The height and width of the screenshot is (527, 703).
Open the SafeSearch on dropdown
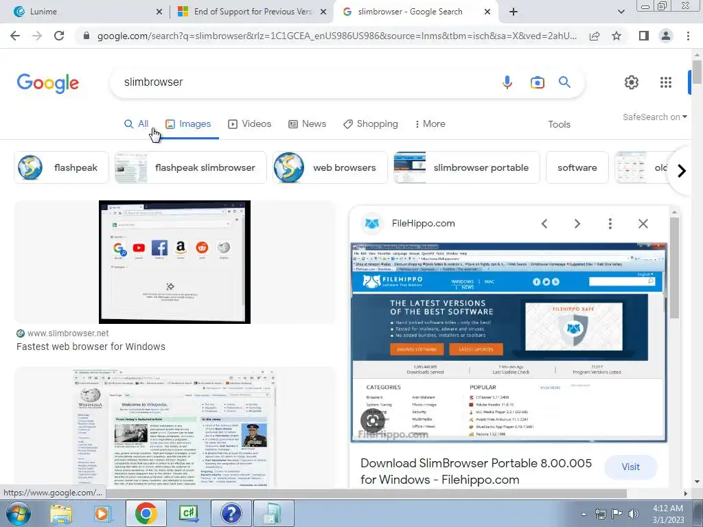click(654, 117)
